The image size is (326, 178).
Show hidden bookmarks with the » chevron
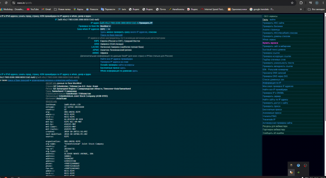coord(301,9)
